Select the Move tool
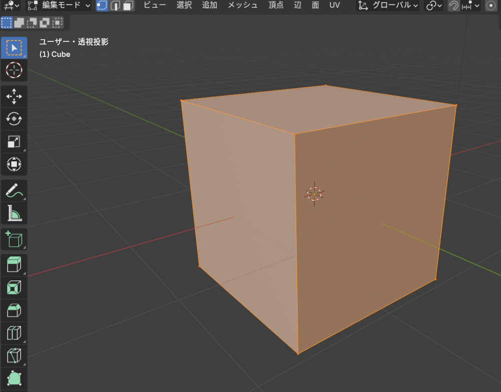Viewport: 501px width, 392px height. (14, 96)
